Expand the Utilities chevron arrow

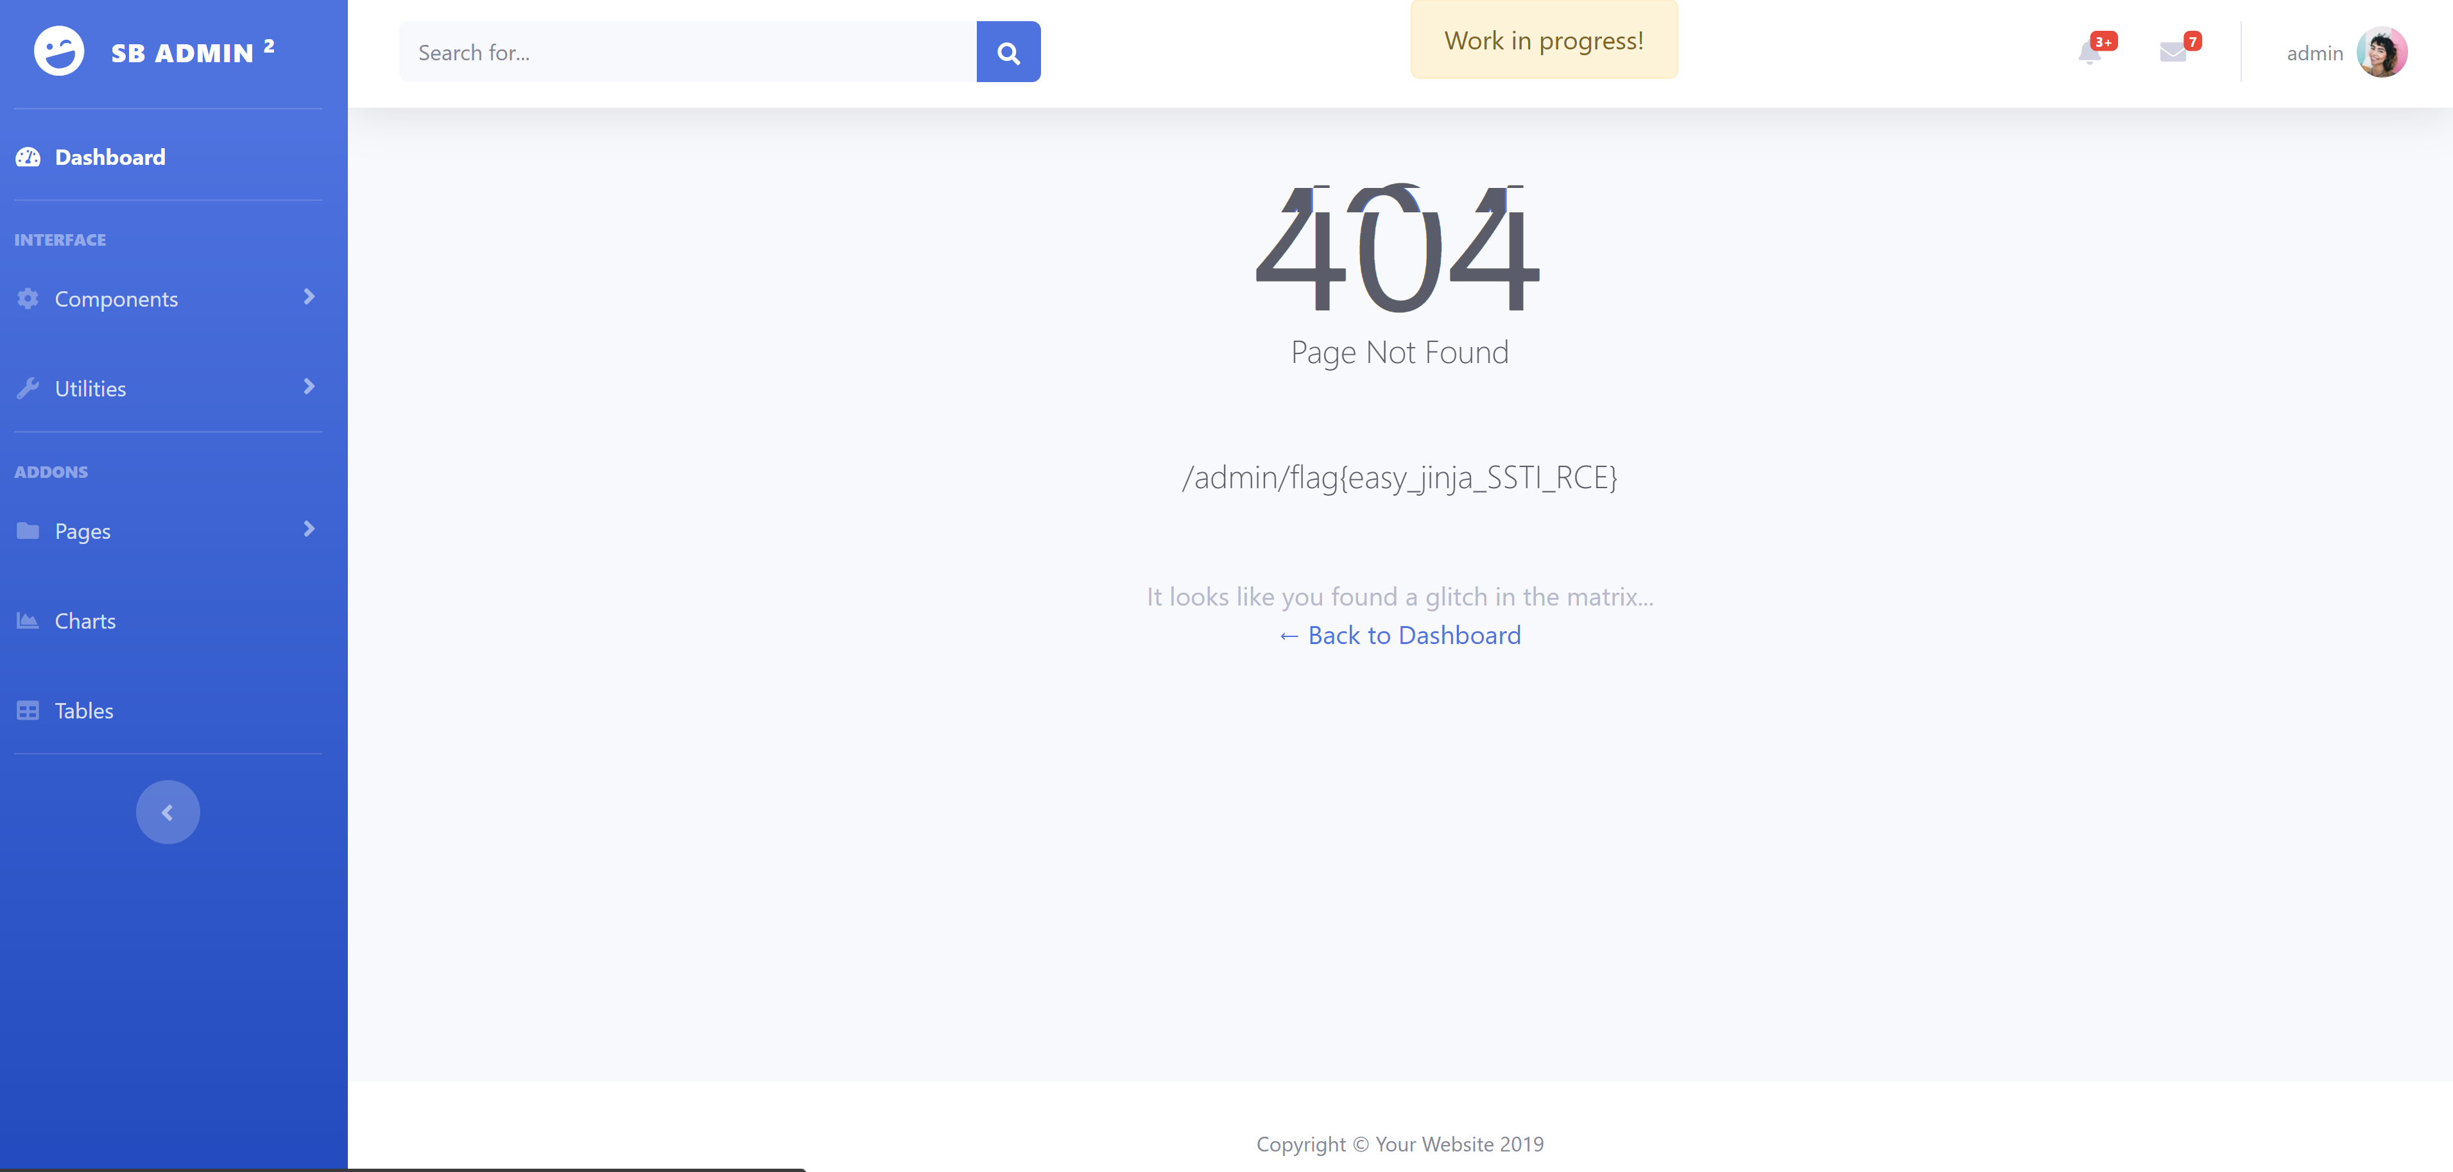click(309, 387)
